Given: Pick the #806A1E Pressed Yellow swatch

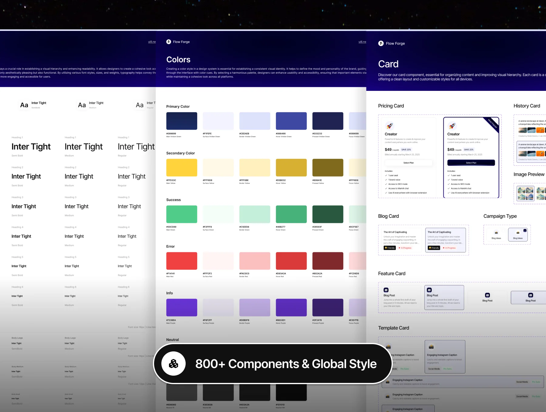Looking at the screenshot, I should tap(328, 168).
